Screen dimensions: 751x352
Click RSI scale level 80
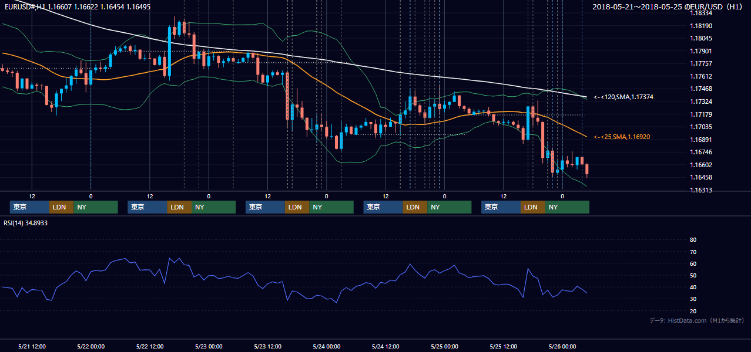[693, 240]
